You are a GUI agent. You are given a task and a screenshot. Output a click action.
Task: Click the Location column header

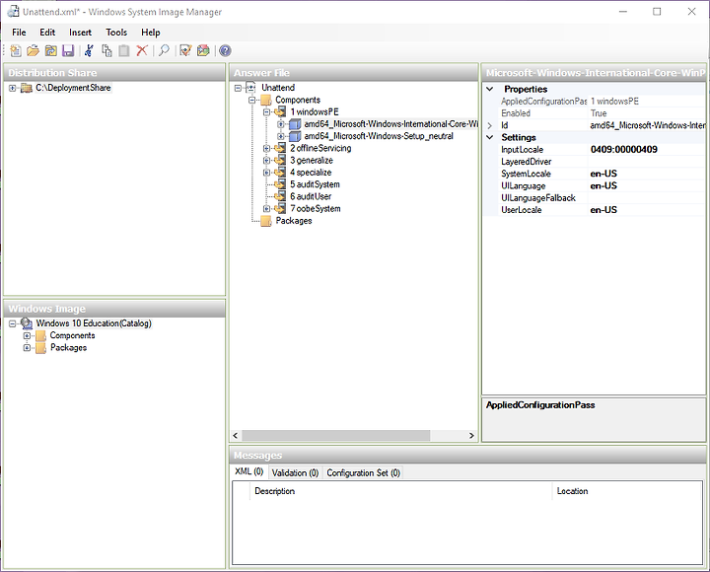[627, 491]
